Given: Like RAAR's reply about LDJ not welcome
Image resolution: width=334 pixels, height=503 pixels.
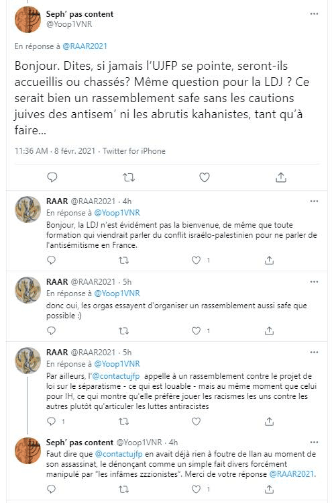Looking at the screenshot, I should coord(196,260).
